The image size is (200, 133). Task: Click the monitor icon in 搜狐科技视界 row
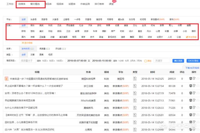(x=190, y=79)
